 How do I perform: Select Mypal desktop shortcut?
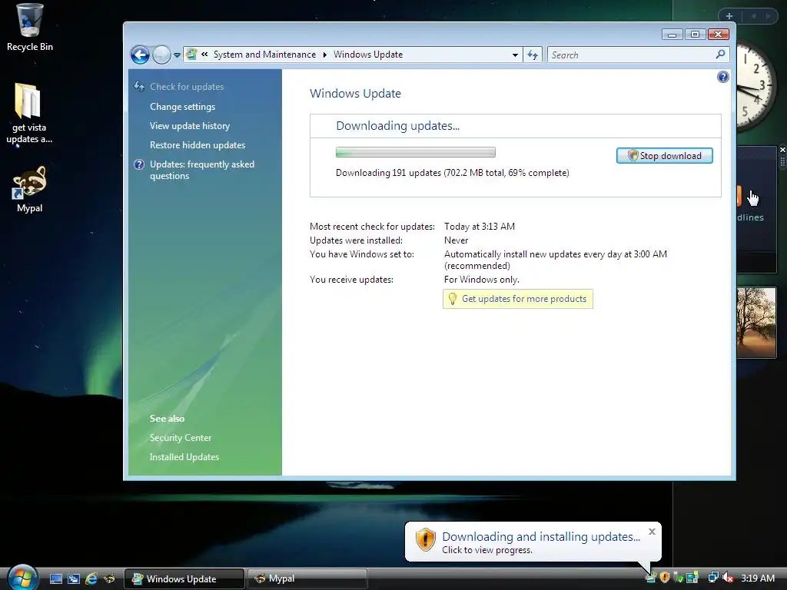[29, 190]
